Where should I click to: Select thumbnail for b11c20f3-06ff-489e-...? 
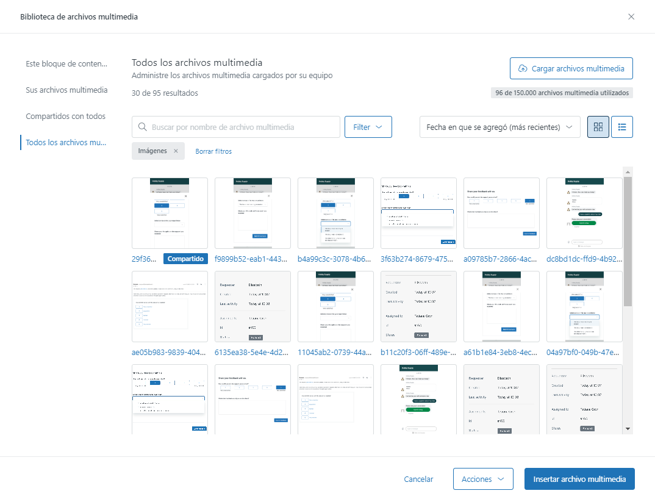pos(418,306)
